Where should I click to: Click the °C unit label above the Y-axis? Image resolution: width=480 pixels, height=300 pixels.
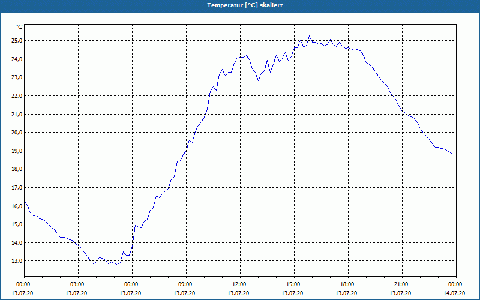pos(19,27)
